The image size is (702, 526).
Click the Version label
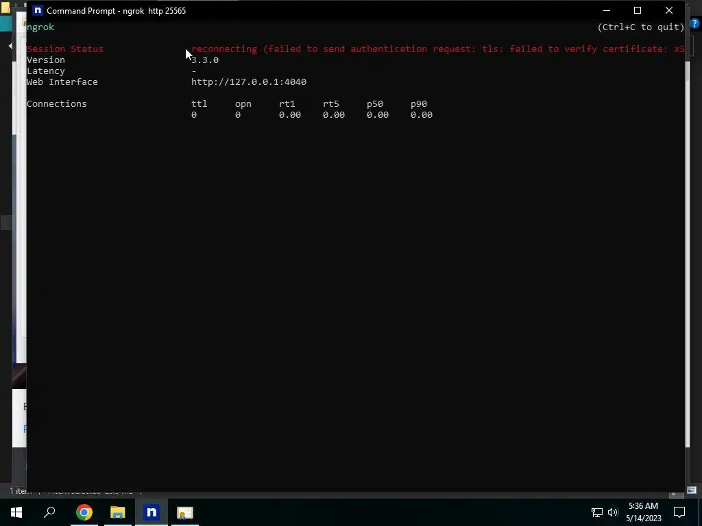(46, 60)
